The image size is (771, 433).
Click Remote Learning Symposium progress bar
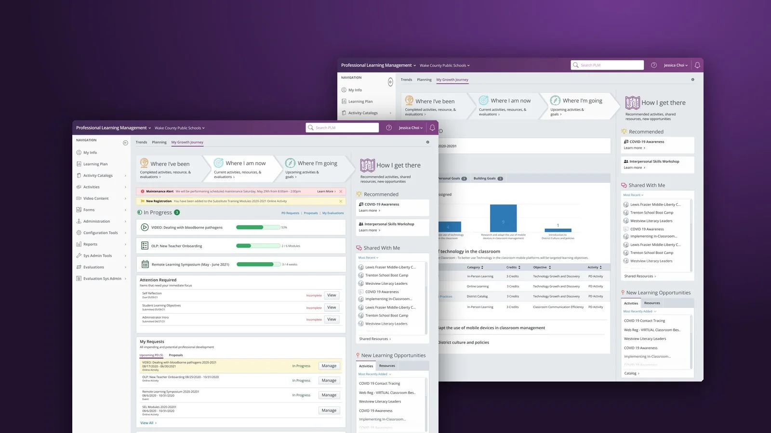(258, 264)
